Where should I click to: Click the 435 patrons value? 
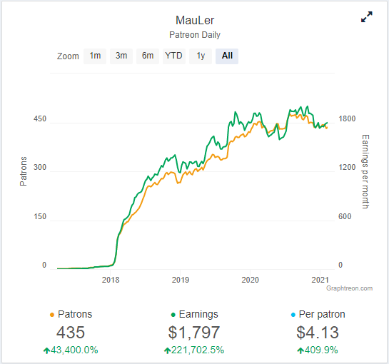pyautogui.click(x=71, y=333)
